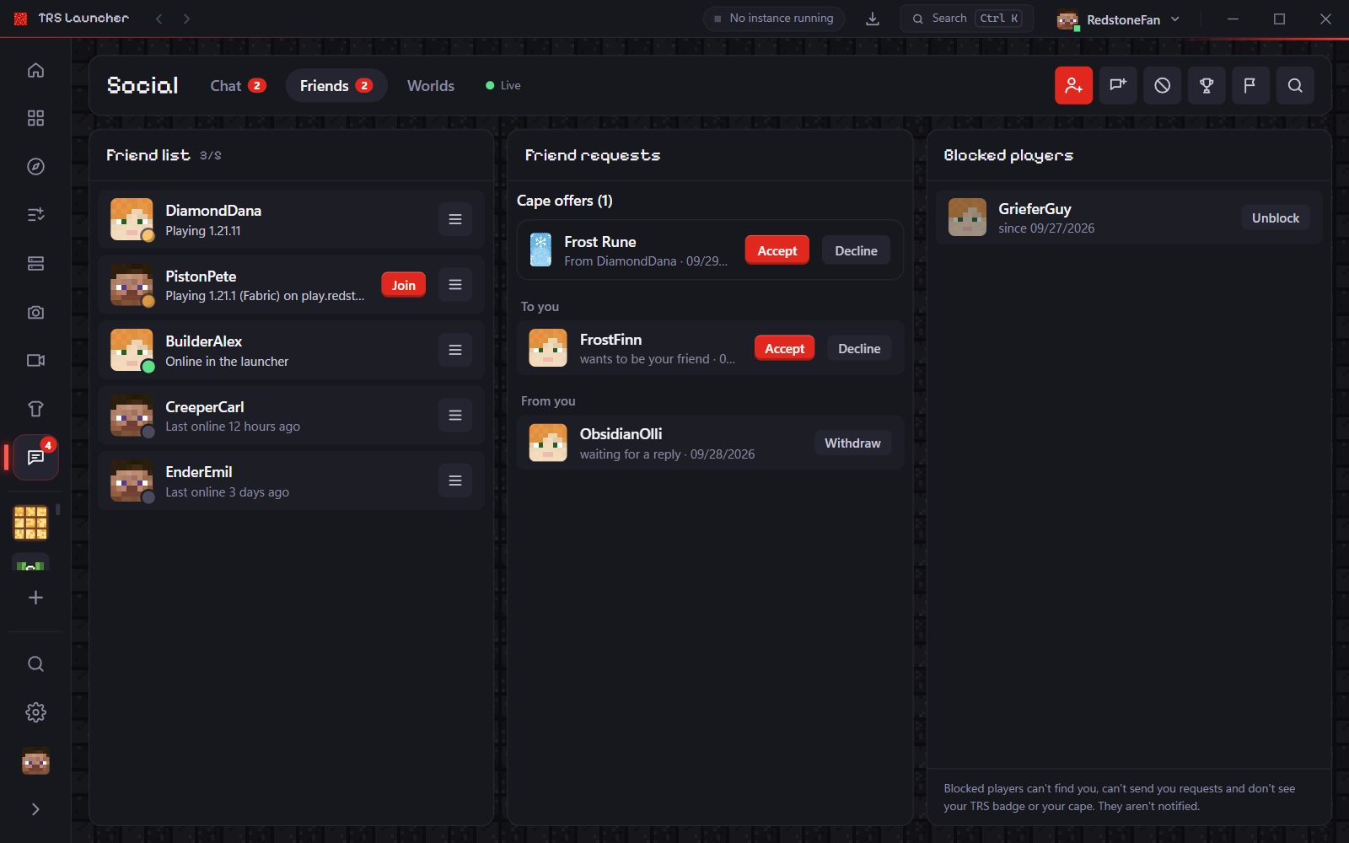
Task: Click the flag icon in Social header
Action: tap(1250, 85)
